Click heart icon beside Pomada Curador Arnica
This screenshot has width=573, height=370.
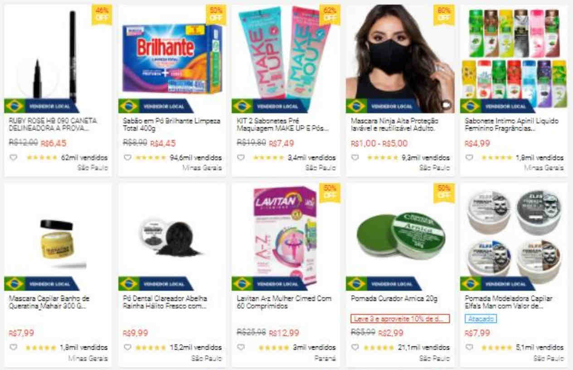[355, 347]
